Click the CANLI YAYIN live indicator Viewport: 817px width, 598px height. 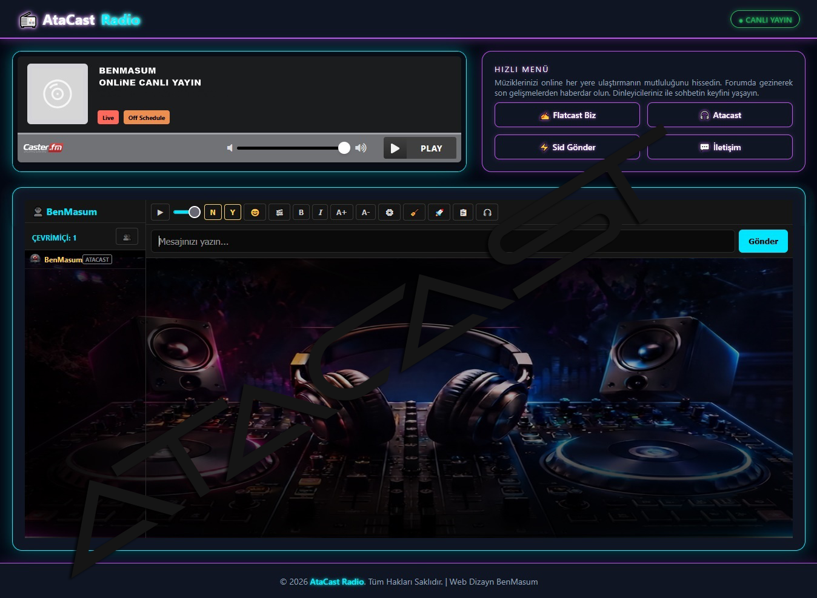coord(765,19)
